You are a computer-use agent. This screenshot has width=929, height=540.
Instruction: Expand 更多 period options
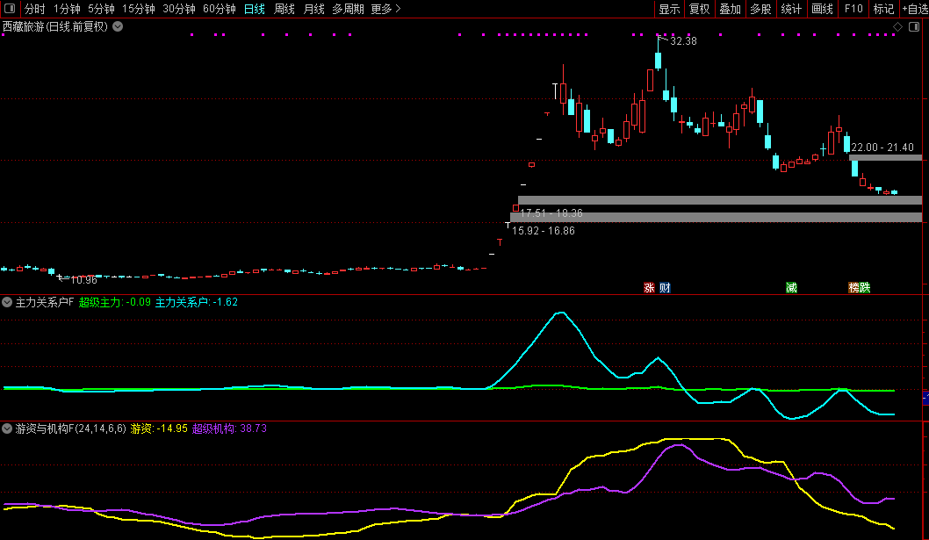pos(385,9)
